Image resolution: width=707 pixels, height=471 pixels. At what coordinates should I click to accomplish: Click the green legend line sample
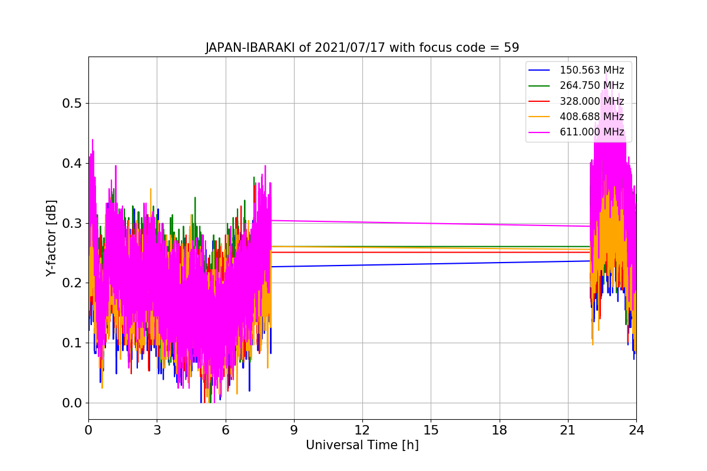539,86
